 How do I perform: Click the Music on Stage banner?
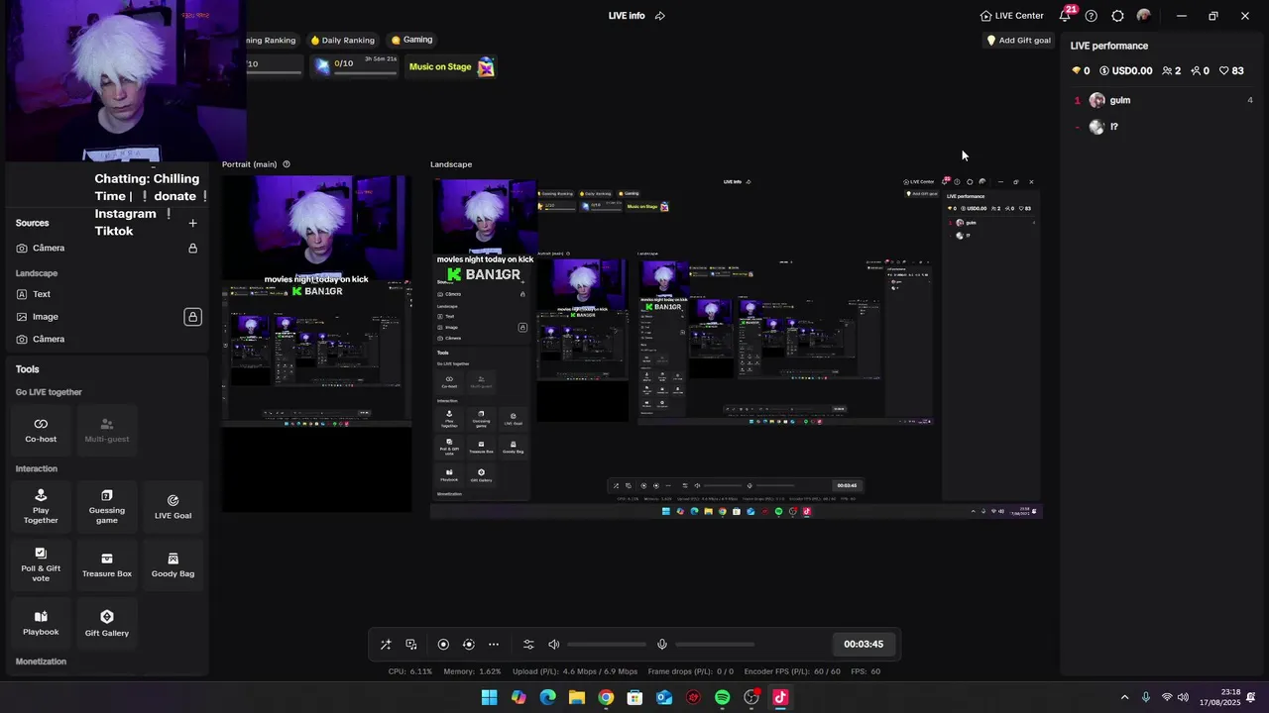tap(451, 66)
